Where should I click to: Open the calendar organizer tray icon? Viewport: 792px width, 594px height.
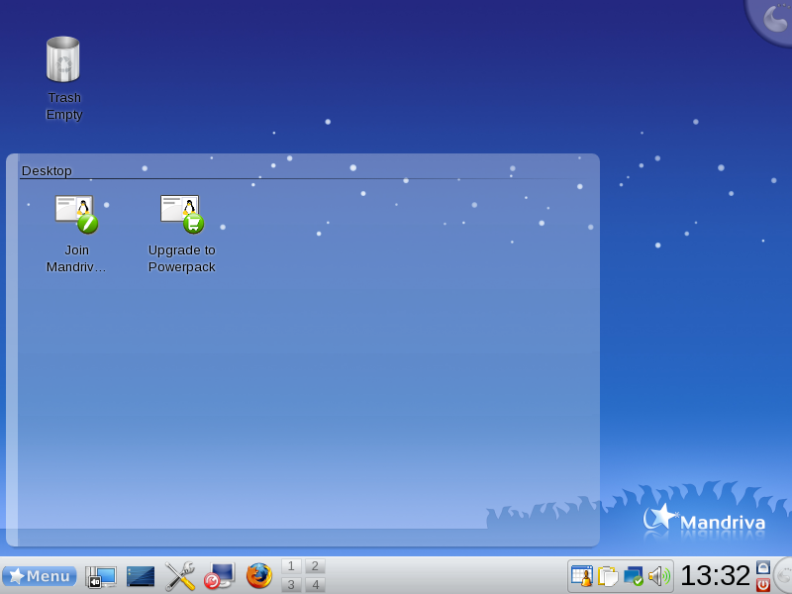point(582,576)
